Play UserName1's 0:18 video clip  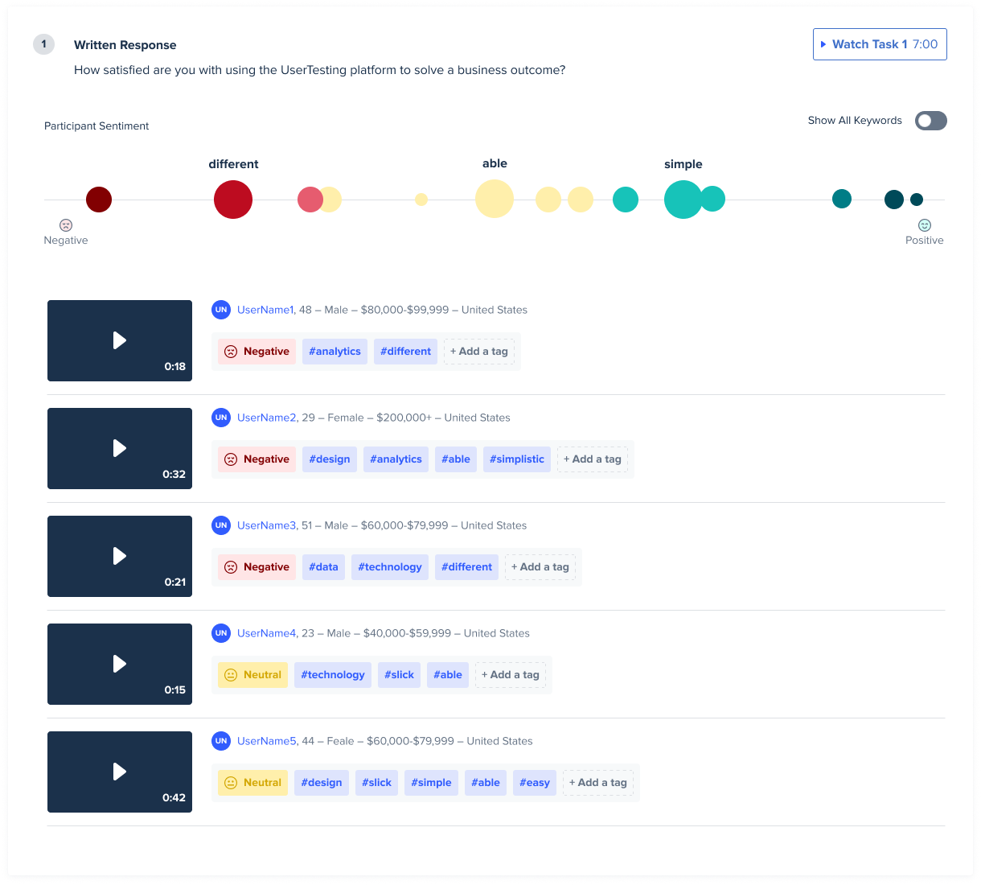click(x=120, y=340)
